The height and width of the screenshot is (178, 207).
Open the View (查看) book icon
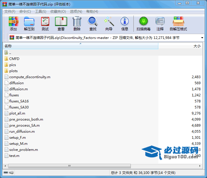61,21
